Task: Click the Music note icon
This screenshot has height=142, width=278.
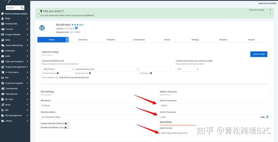Action: [x=3, y=105]
